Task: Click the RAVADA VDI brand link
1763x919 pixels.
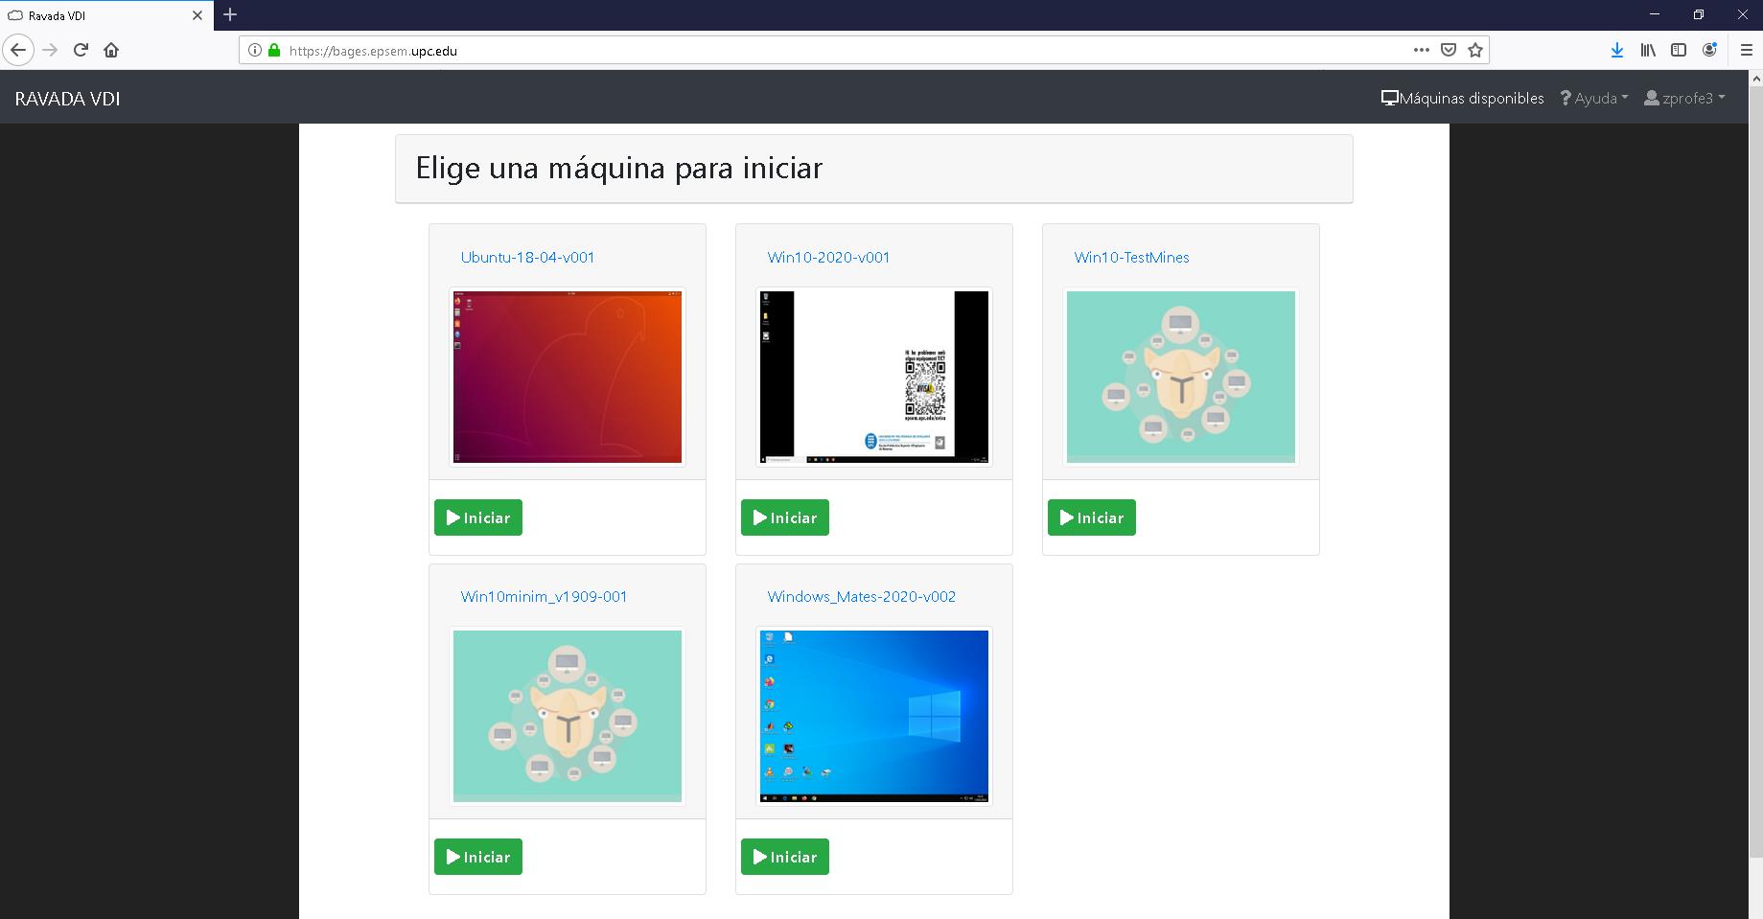Action: (x=67, y=99)
